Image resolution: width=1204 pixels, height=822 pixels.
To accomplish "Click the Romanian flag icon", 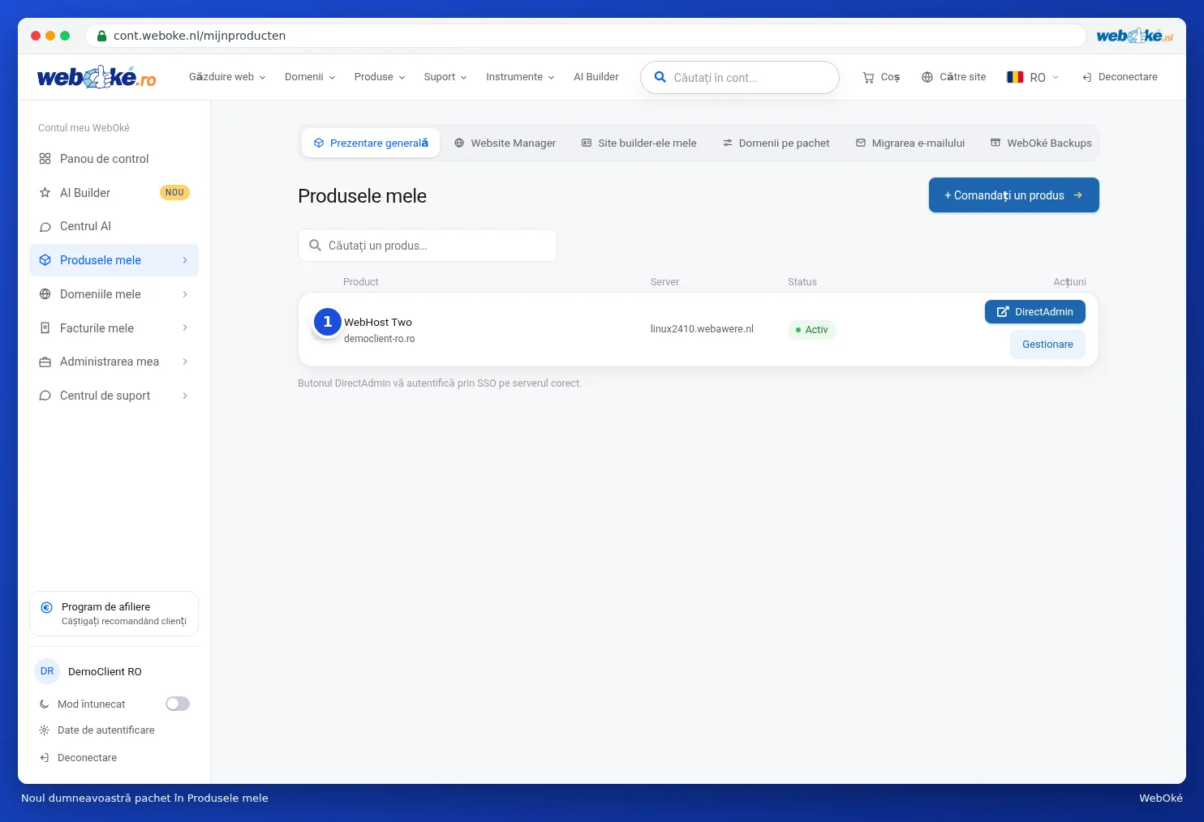I will (x=1015, y=77).
